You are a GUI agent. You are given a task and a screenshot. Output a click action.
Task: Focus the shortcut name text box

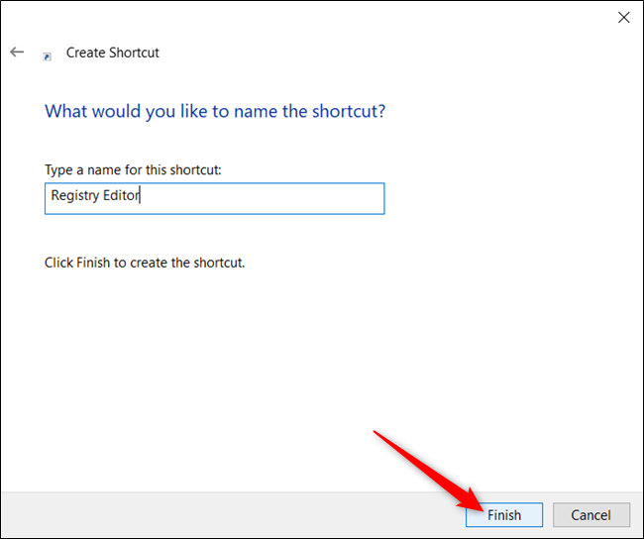pyautogui.click(x=214, y=198)
